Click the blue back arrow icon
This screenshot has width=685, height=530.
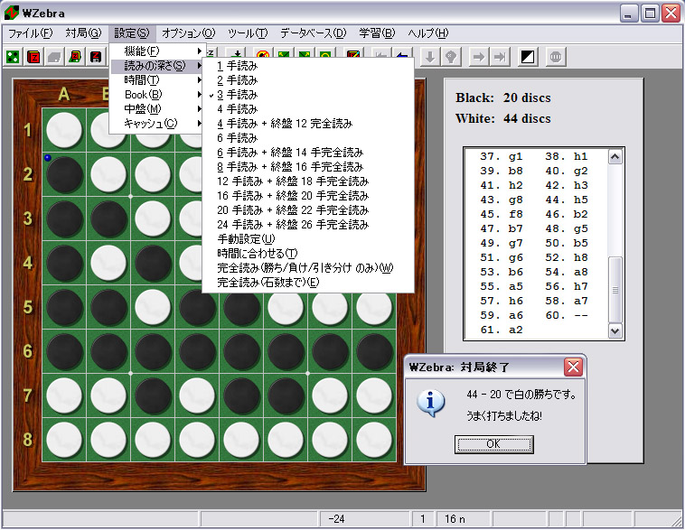coord(403,54)
